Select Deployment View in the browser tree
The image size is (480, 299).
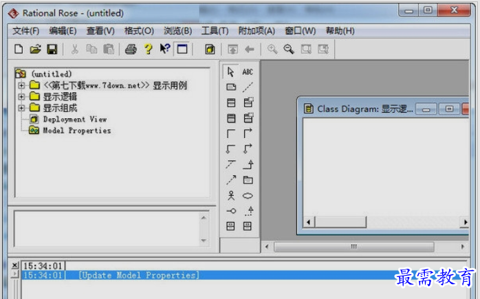point(75,119)
